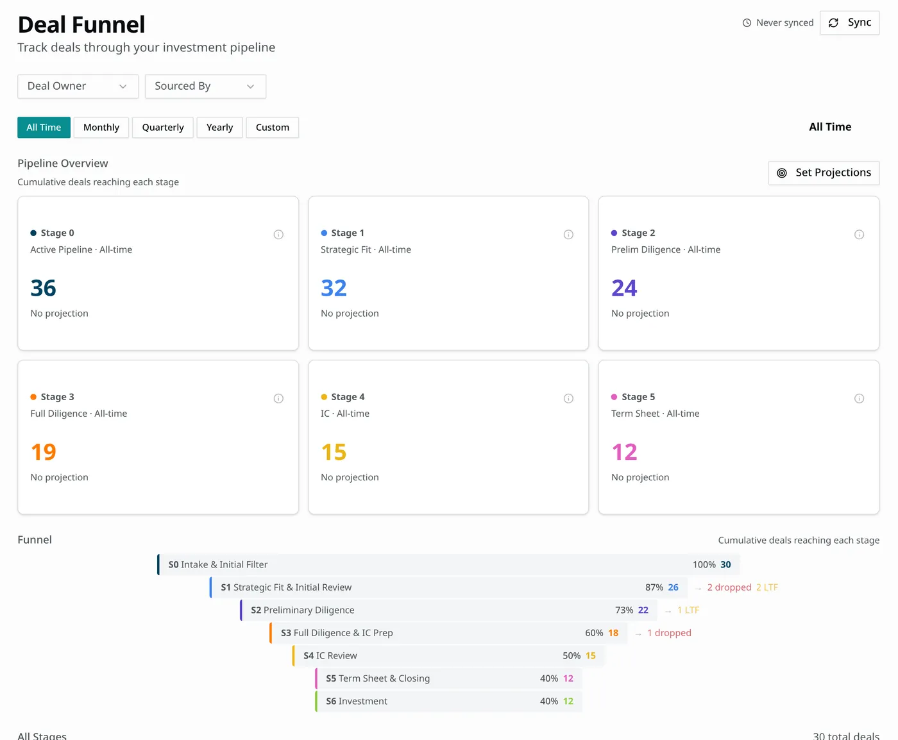
Task: Switch to the Quarterly period
Action: tap(163, 128)
